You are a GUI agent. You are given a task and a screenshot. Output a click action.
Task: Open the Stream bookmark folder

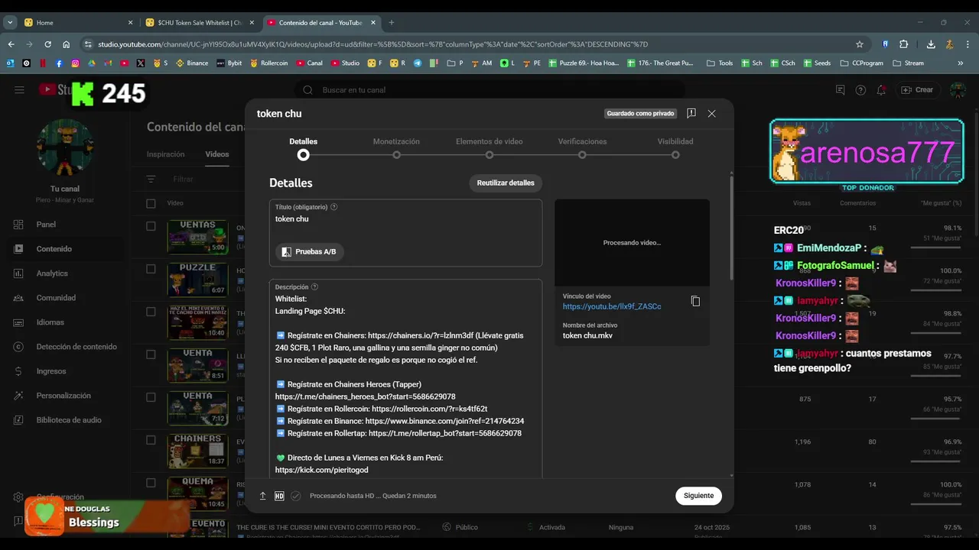(908, 63)
